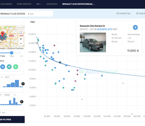This screenshot has height=126, width=145.
Task: Open the listing via blue arrow button
Action: coord(135,27)
